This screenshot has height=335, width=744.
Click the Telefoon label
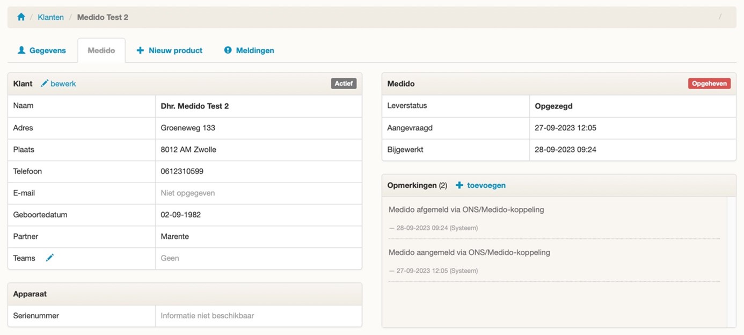coord(27,171)
